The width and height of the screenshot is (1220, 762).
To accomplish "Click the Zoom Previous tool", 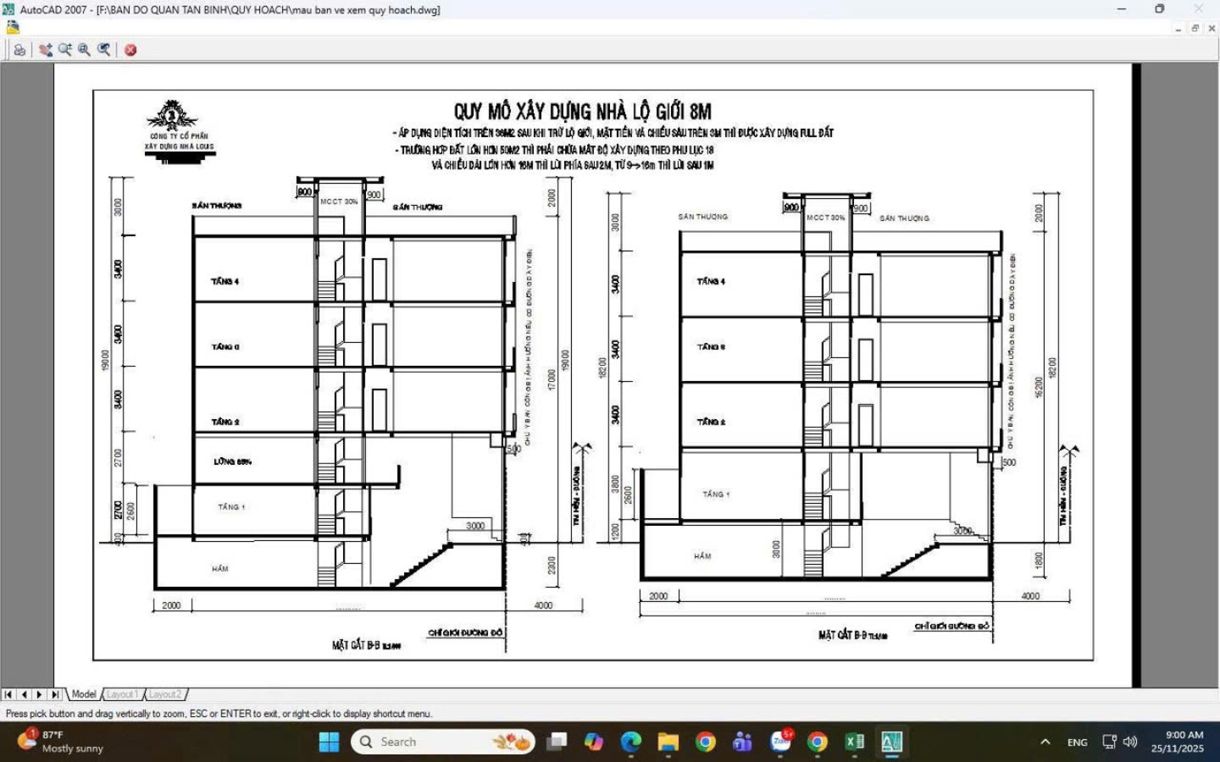I will pyautogui.click(x=103, y=49).
